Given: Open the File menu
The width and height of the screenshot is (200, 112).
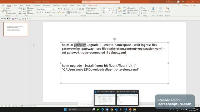Looking at the screenshot, I should tap(3, 5).
